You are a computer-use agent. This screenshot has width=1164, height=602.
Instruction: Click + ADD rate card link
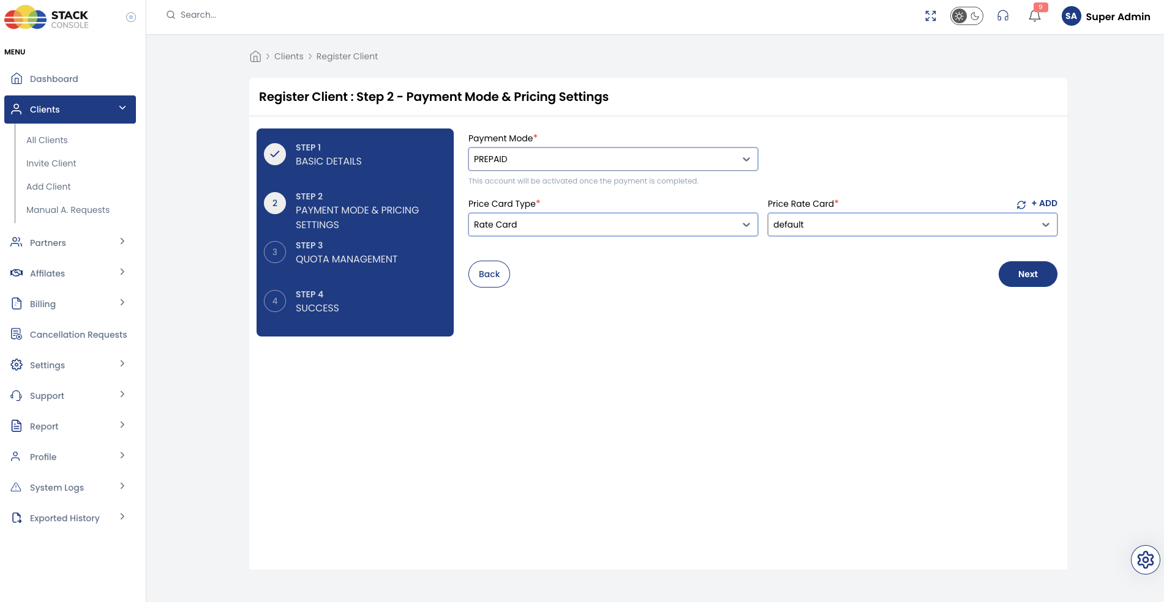(1045, 203)
